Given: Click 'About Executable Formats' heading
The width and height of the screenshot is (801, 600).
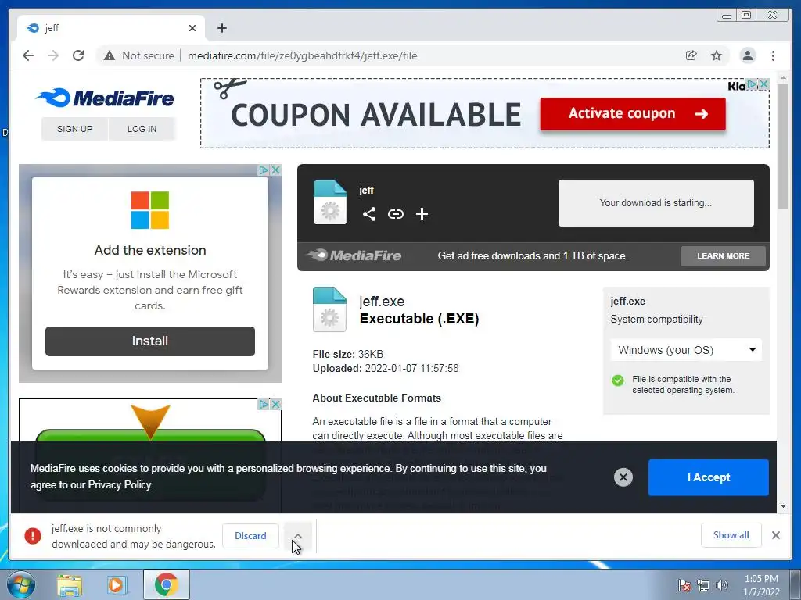Looking at the screenshot, I should pyautogui.click(x=376, y=398).
